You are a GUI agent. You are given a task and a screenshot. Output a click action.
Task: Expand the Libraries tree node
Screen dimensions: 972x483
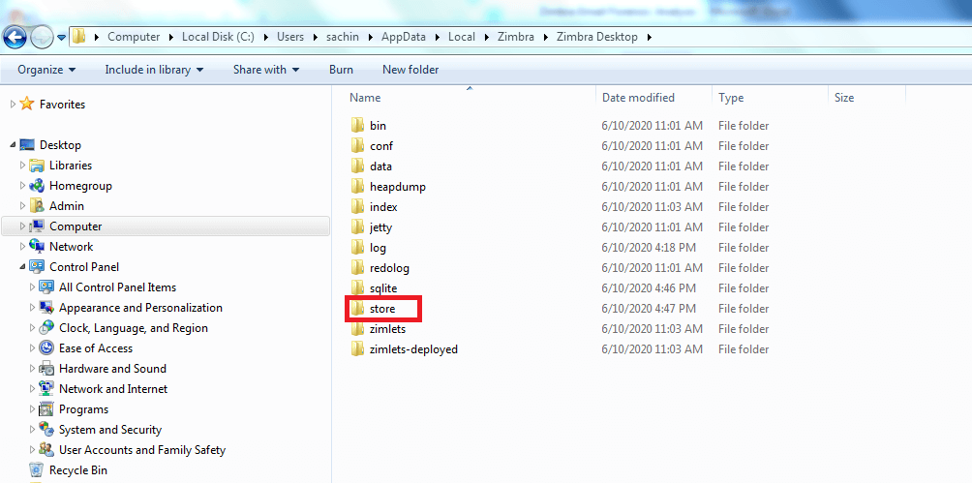[x=23, y=166]
